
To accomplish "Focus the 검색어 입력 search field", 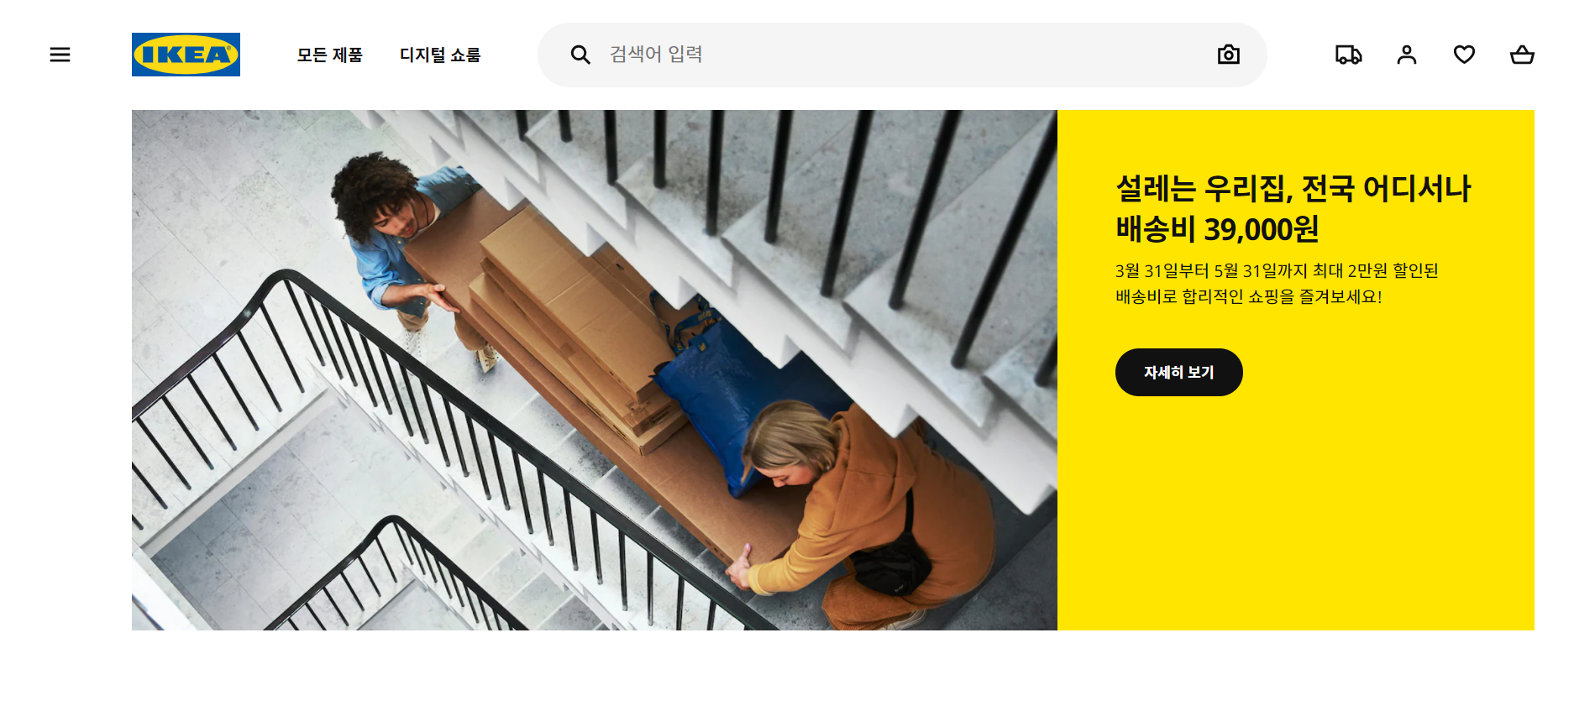I will 902,55.
